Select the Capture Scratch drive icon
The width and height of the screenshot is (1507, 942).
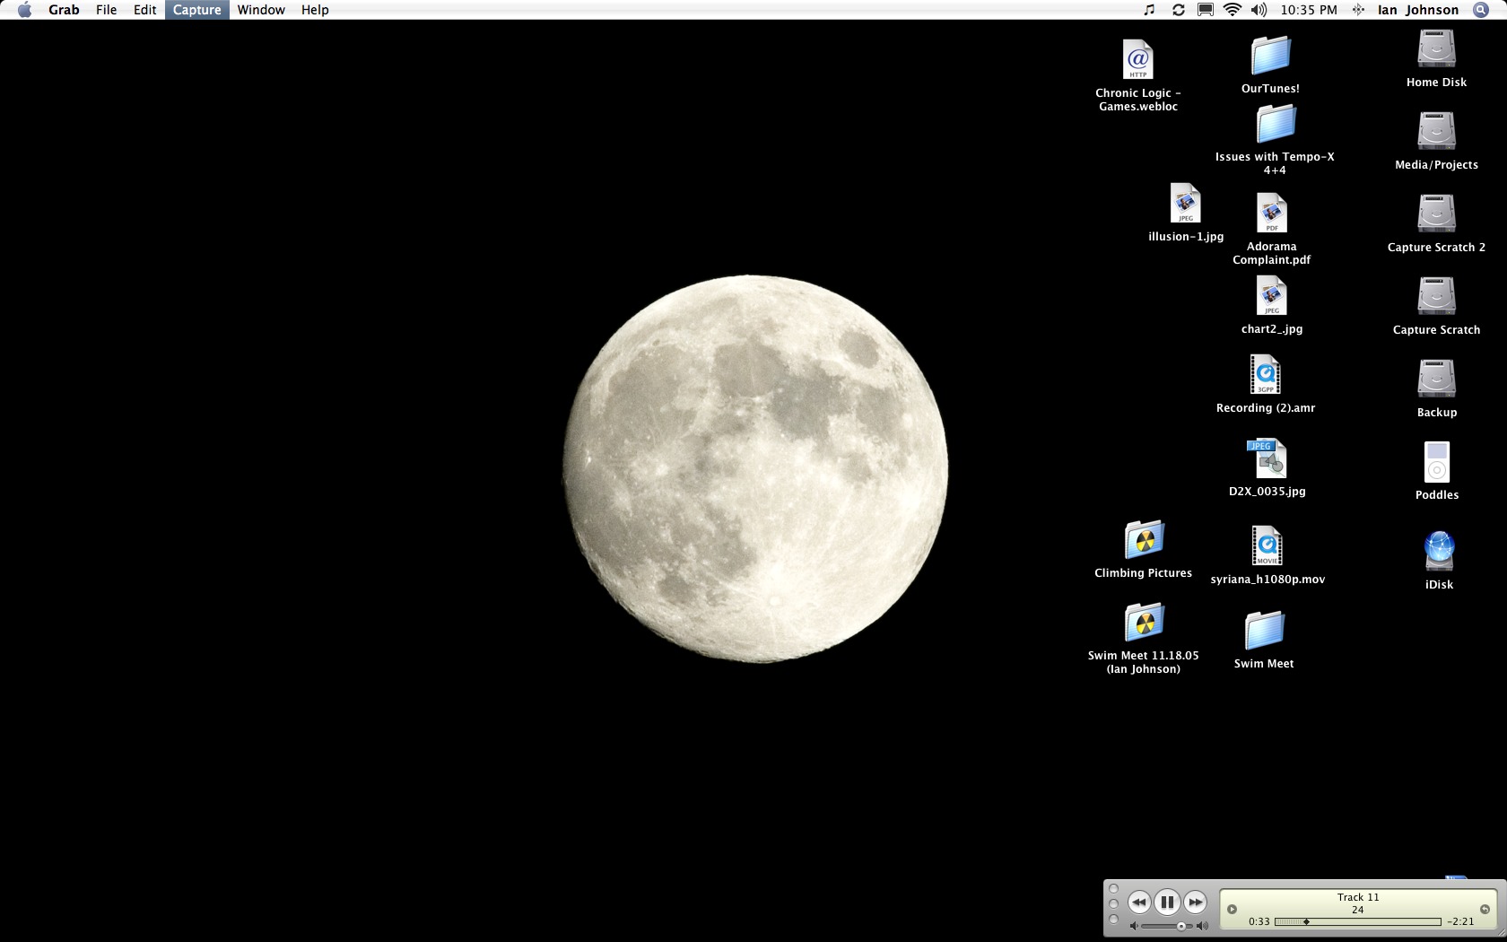1436,296
